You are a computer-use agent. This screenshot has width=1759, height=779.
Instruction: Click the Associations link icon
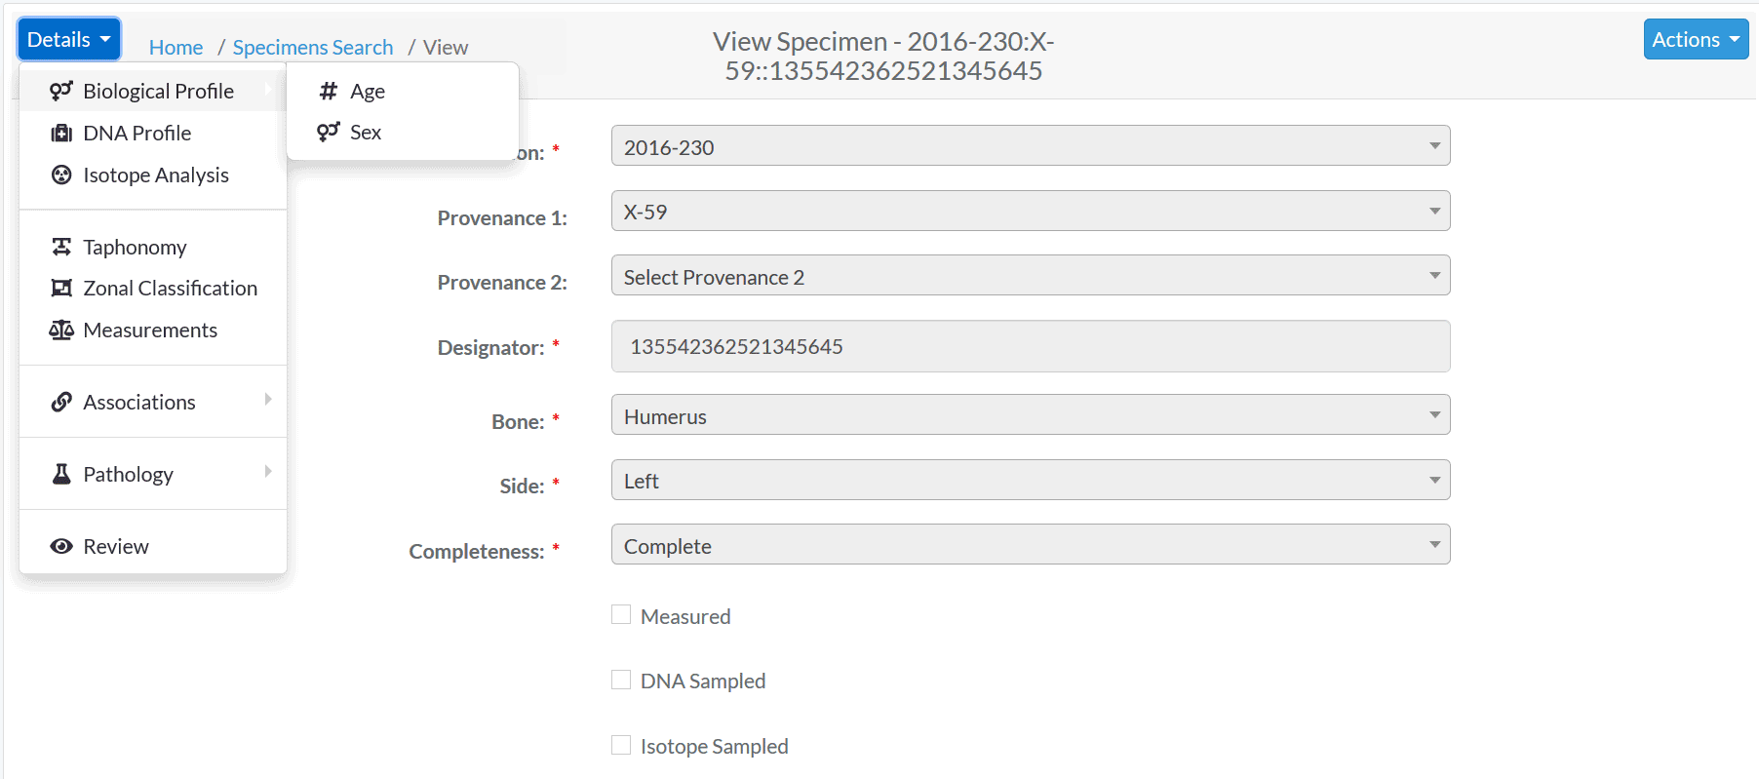(x=61, y=402)
